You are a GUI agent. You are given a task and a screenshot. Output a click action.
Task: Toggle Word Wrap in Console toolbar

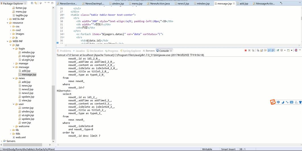(x=265, y=51)
